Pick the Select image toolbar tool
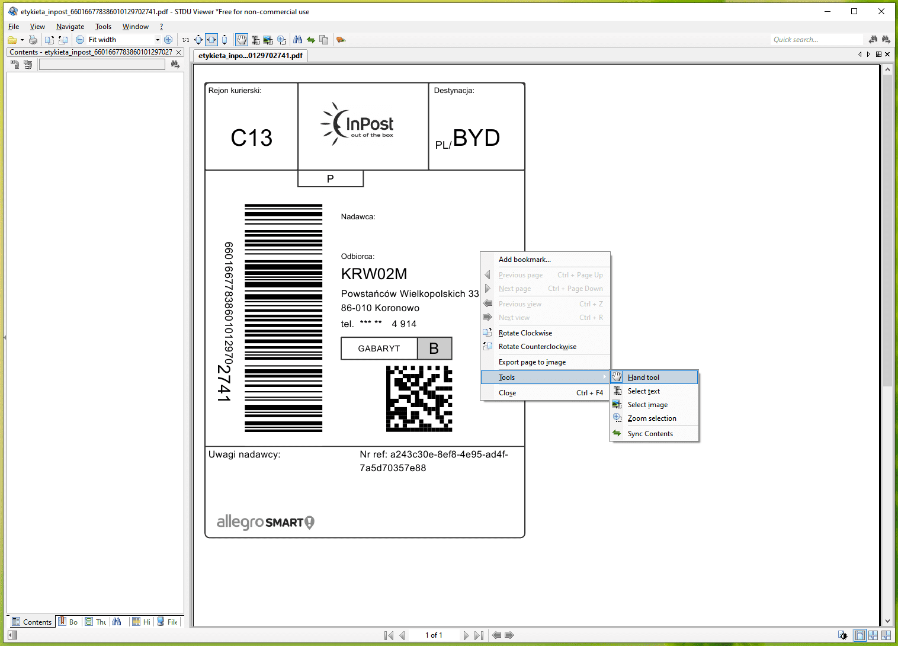 [x=268, y=40]
